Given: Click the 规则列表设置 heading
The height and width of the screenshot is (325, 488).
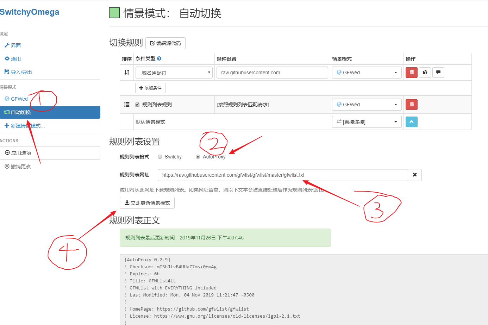Looking at the screenshot, I should click(134, 142).
